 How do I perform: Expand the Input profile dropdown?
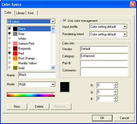[125, 27]
